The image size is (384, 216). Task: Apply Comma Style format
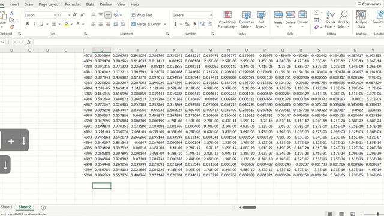194,24
